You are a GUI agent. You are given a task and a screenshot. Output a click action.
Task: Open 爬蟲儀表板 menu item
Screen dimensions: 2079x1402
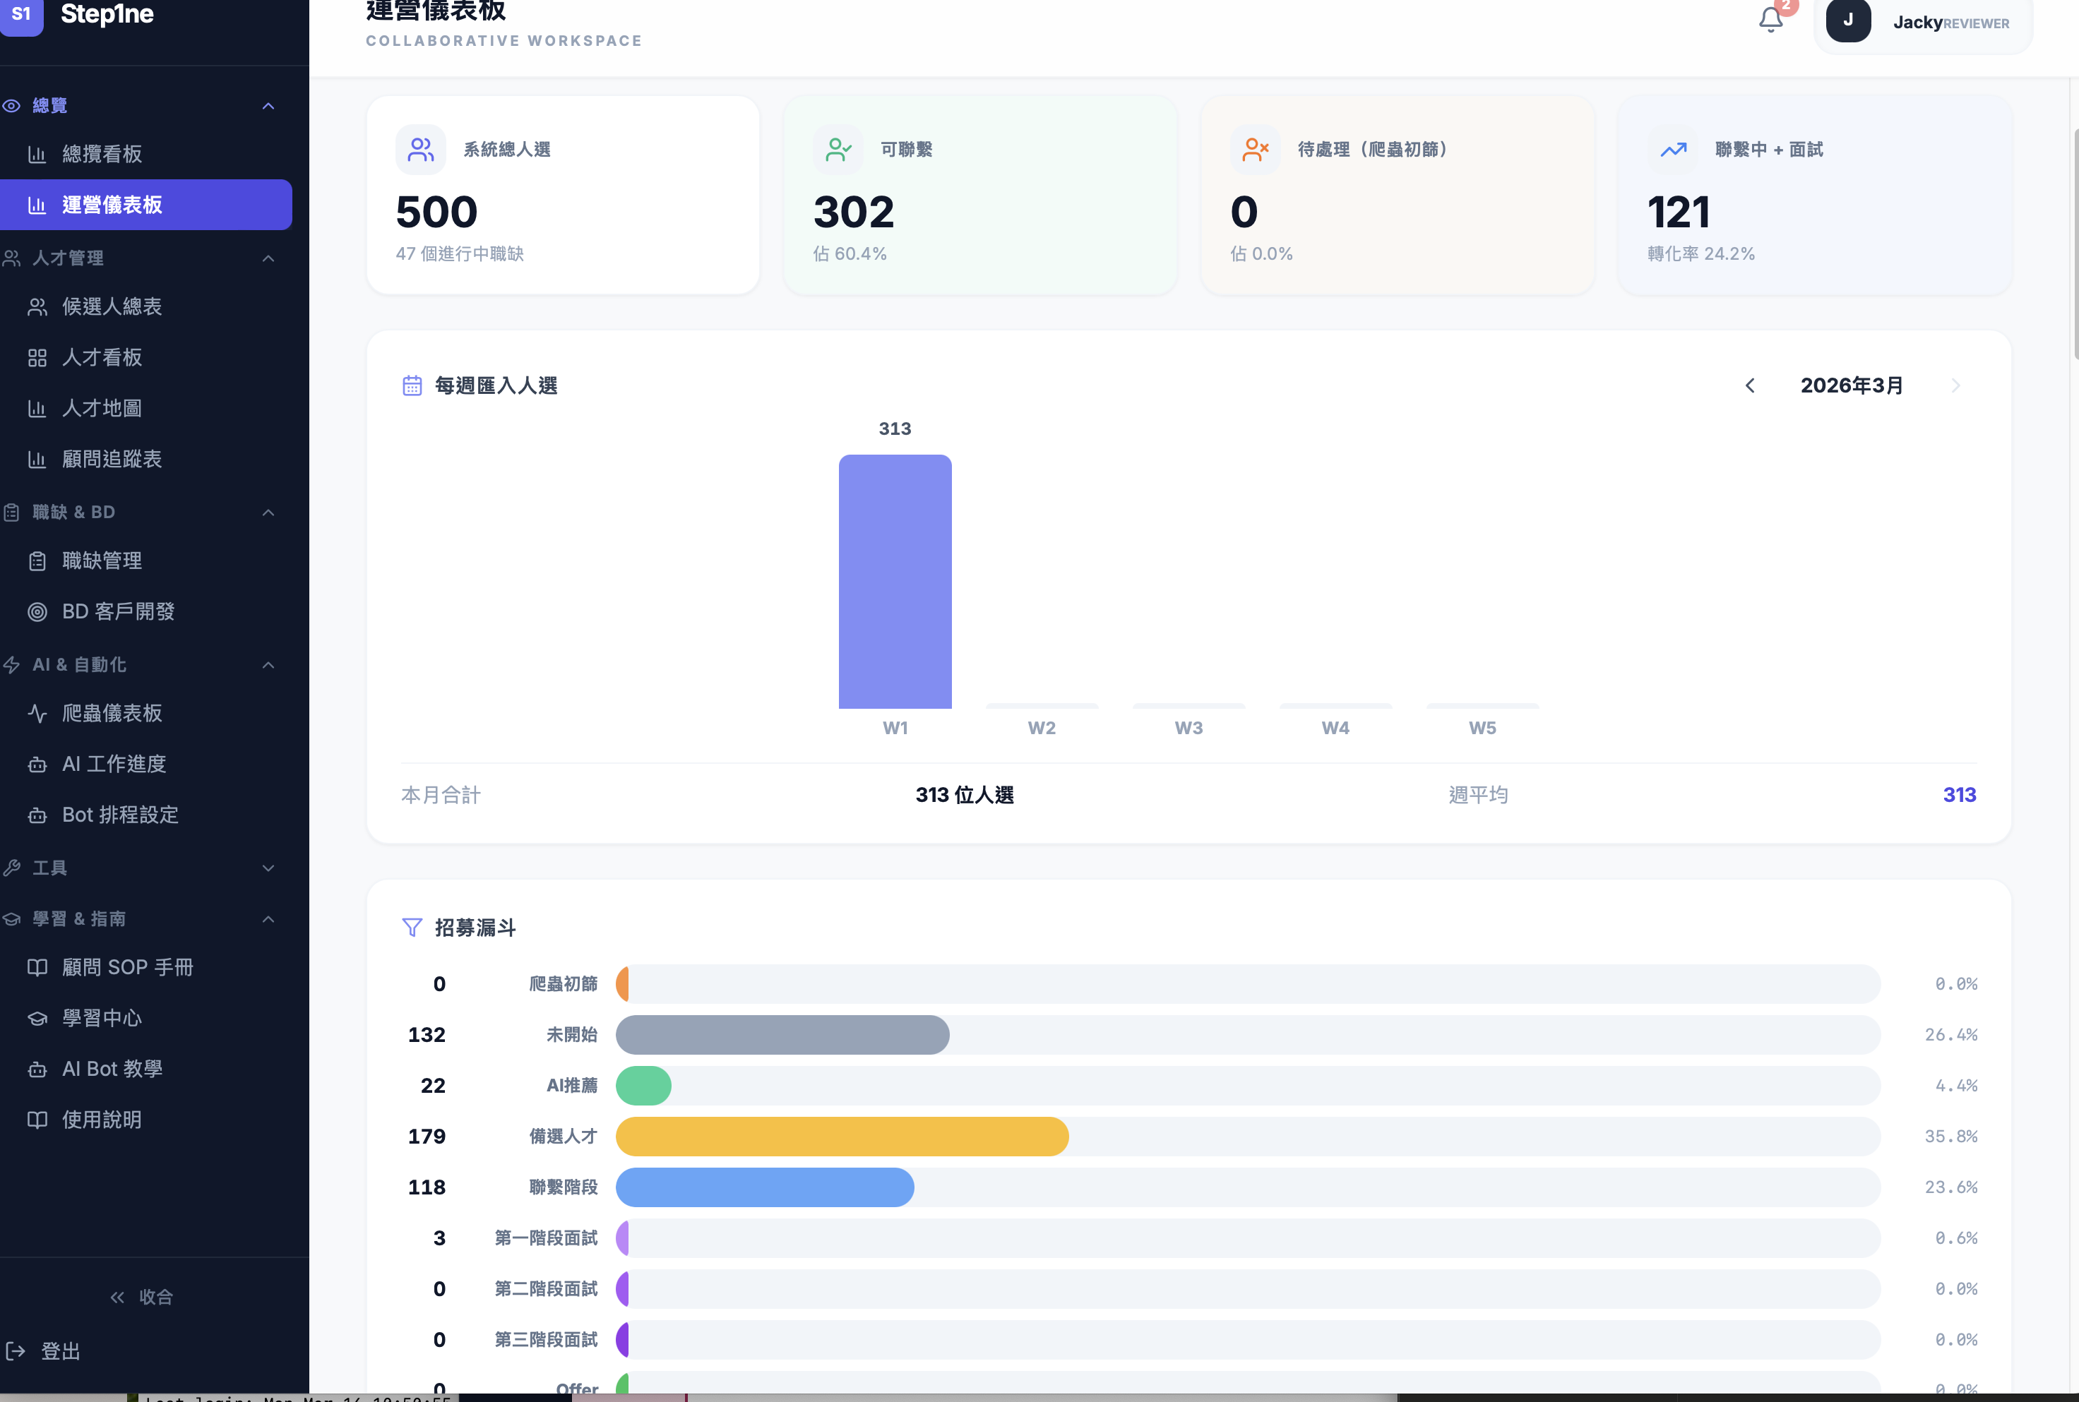tap(112, 714)
